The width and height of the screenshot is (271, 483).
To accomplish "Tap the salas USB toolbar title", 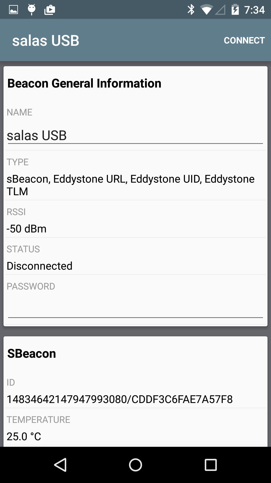I will tap(46, 40).
